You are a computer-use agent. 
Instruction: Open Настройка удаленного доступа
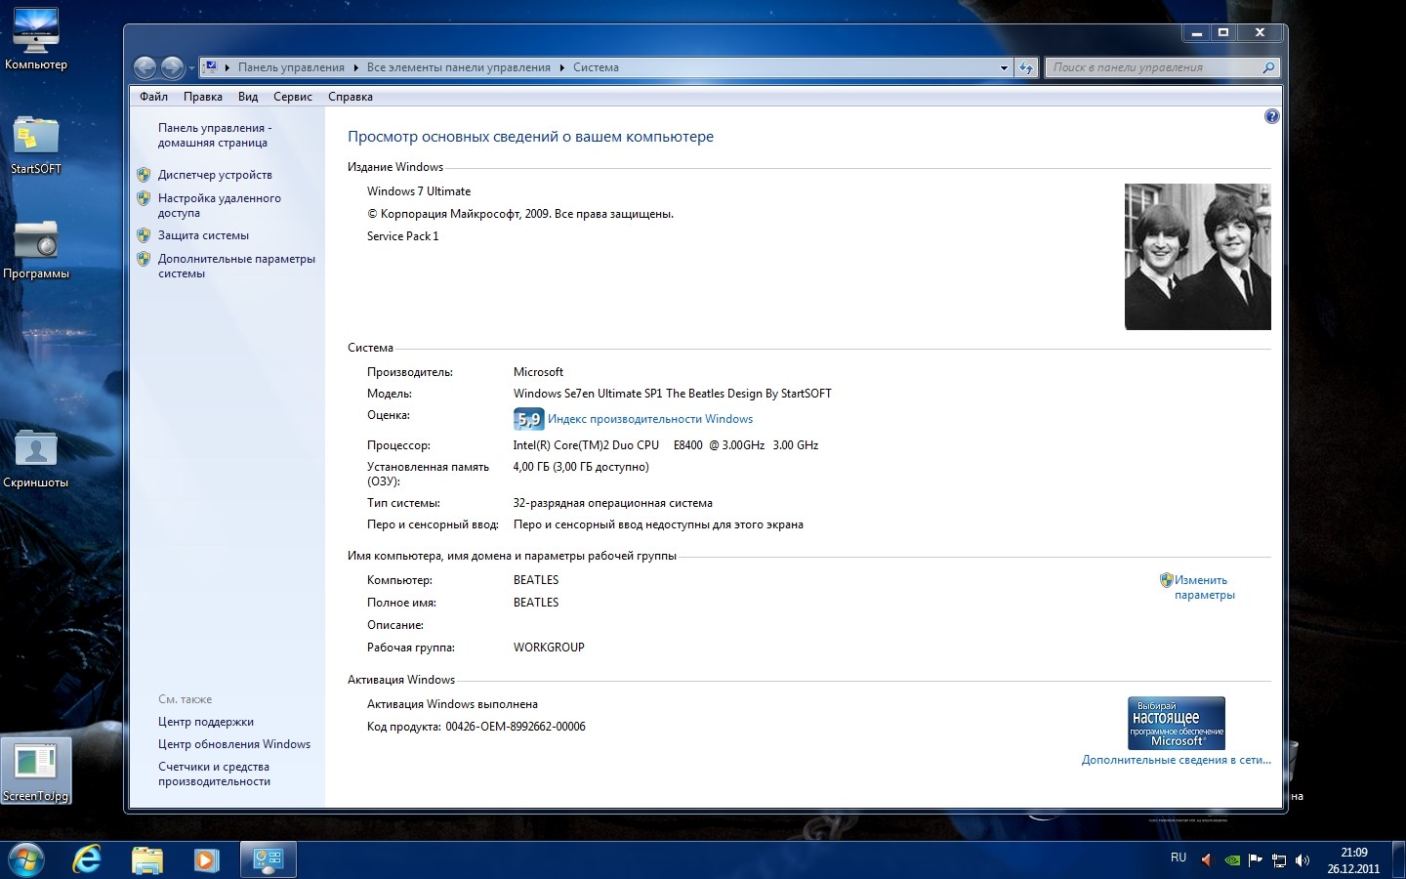tap(219, 205)
